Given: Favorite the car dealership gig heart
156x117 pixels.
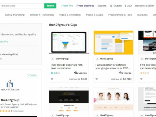Looking at the screenshot, I should point(141,79).
